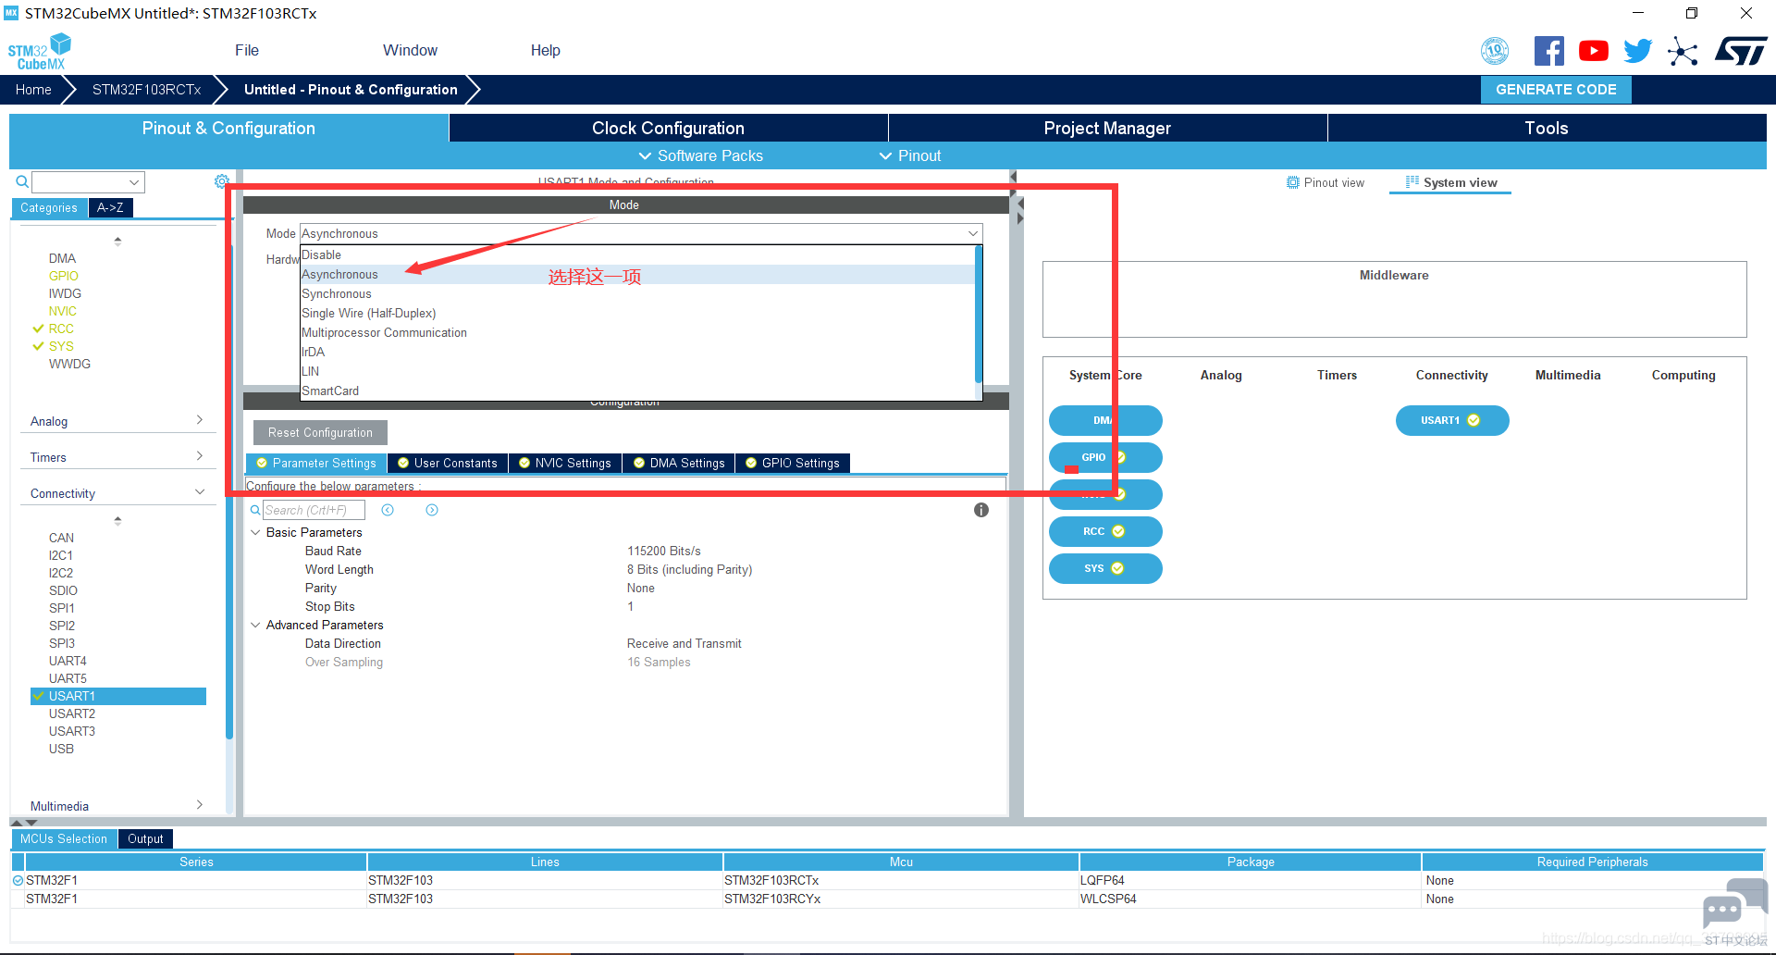1776x955 pixels.
Task: Select the Pinout & Configuration tab
Action: (228, 128)
